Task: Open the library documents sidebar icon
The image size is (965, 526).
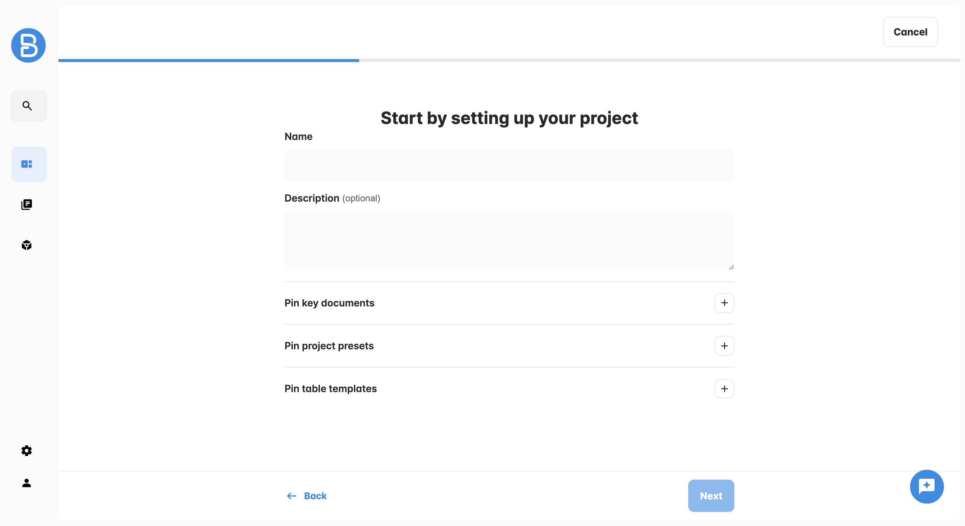Action: pos(27,205)
